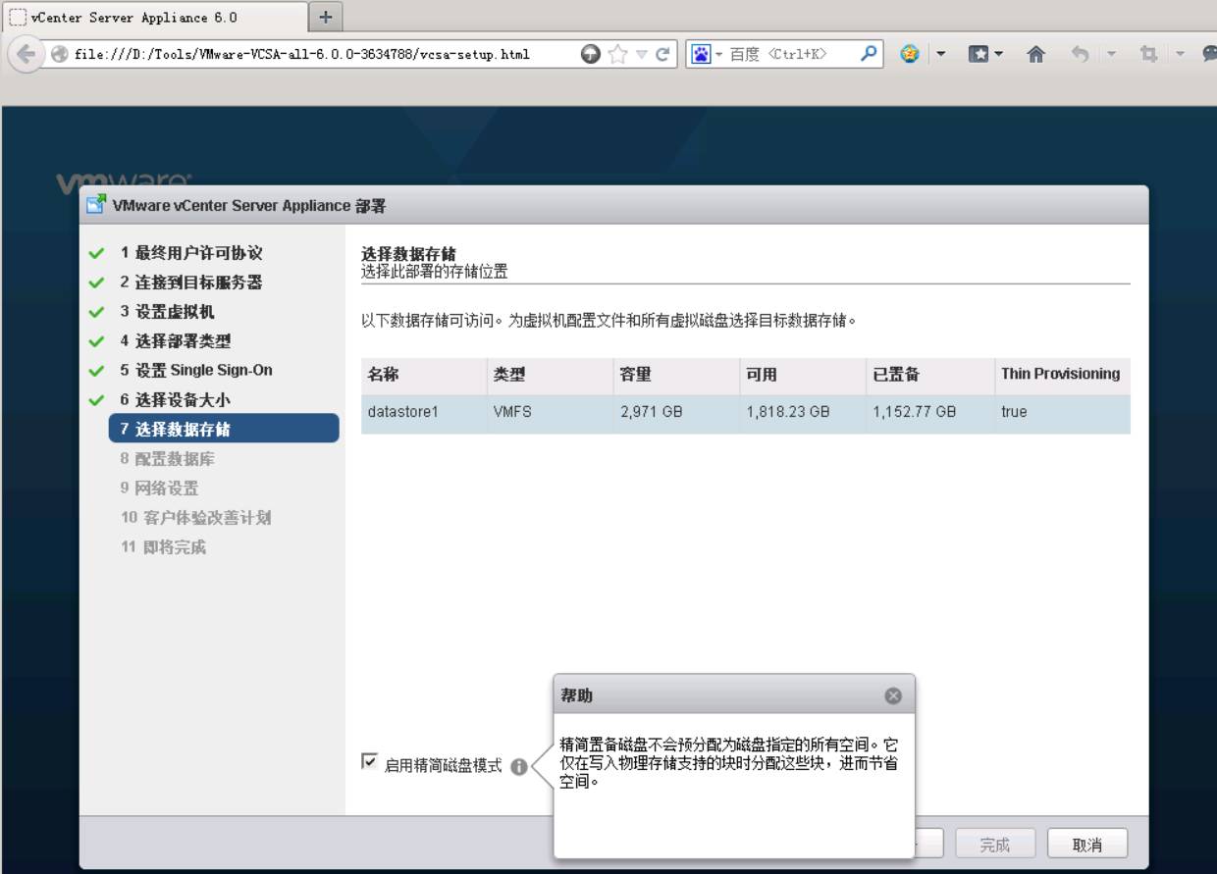
Task: Click the magnifier search icon
Action: click(868, 54)
